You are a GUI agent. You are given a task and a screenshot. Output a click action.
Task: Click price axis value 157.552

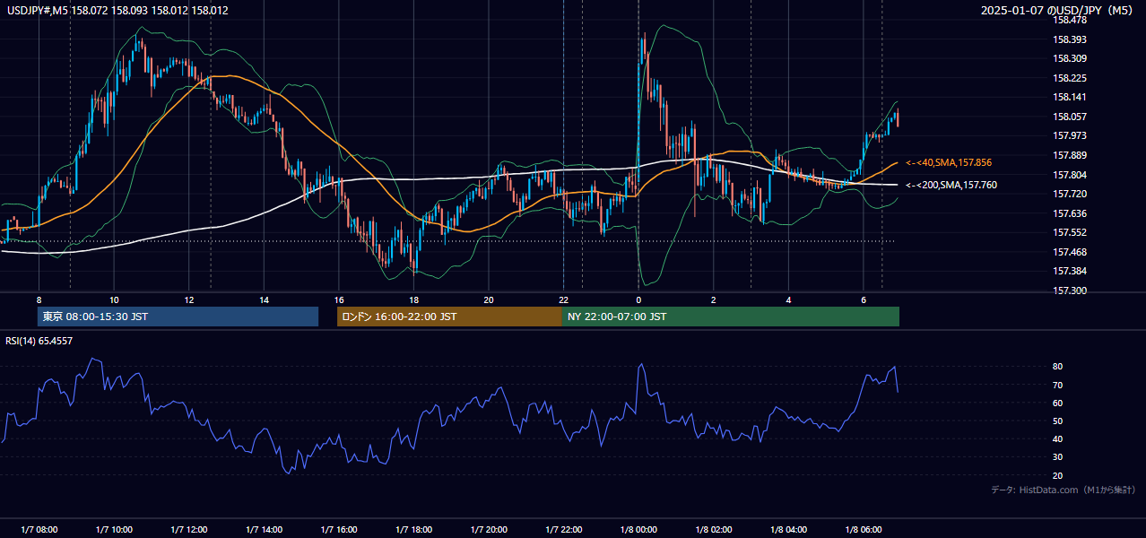[1069, 232]
